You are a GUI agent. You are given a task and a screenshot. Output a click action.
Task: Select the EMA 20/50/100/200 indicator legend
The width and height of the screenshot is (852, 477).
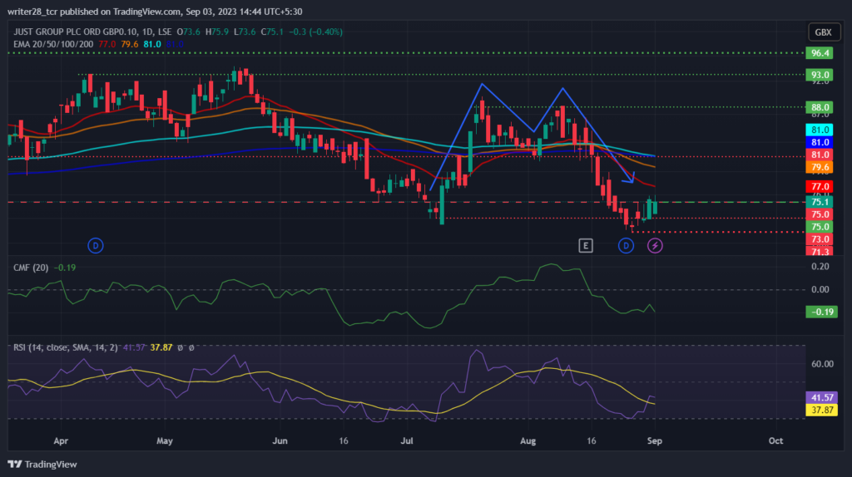pos(53,44)
